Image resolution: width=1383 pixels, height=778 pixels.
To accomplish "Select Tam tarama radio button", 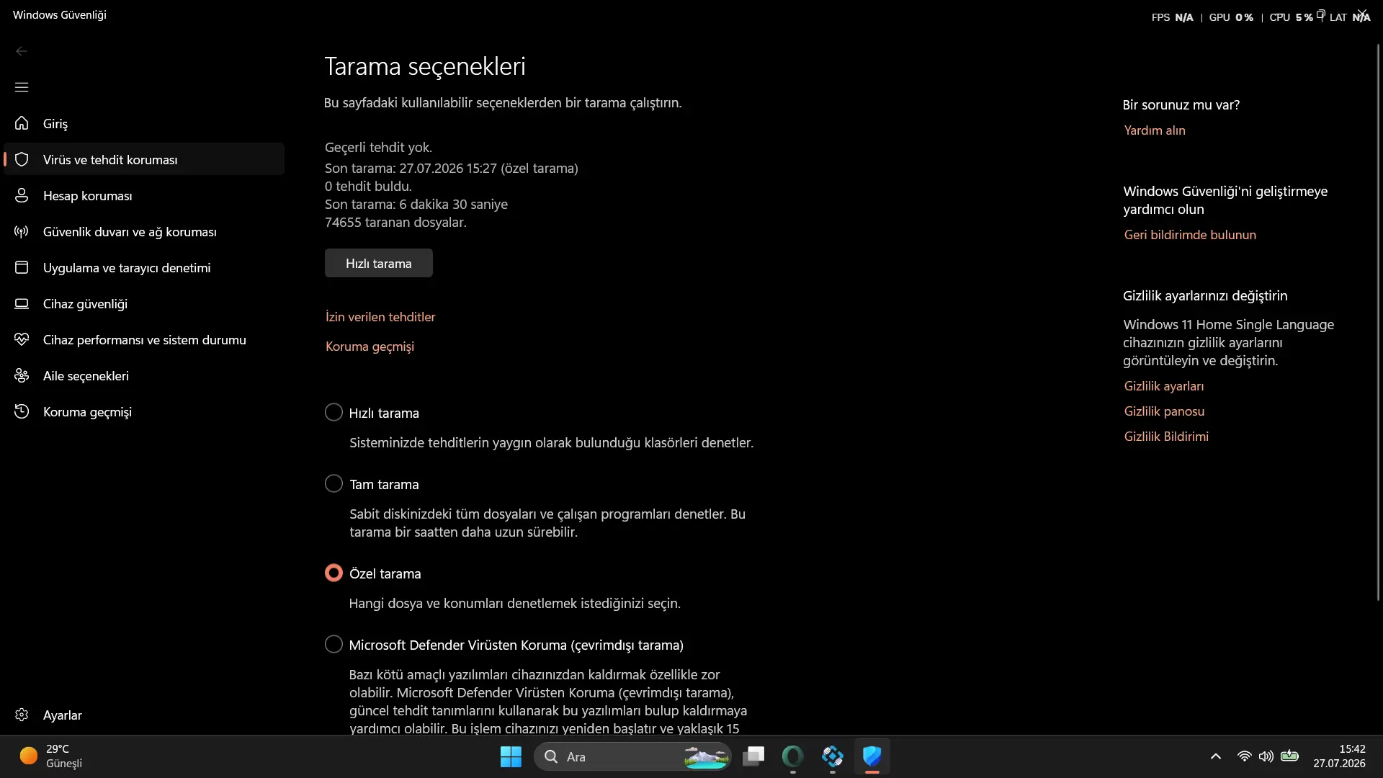I will 334,483.
